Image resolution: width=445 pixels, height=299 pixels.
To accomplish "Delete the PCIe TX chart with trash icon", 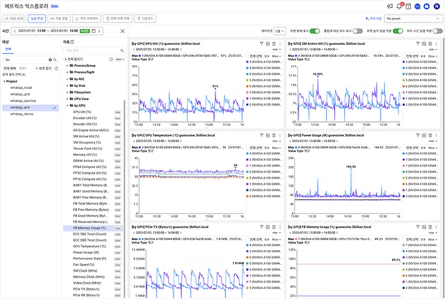I will 274,227.
